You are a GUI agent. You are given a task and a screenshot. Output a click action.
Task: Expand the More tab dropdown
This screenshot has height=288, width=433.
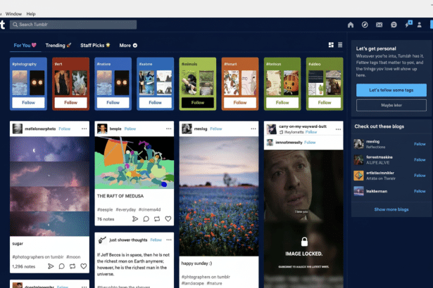click(128, 46)
